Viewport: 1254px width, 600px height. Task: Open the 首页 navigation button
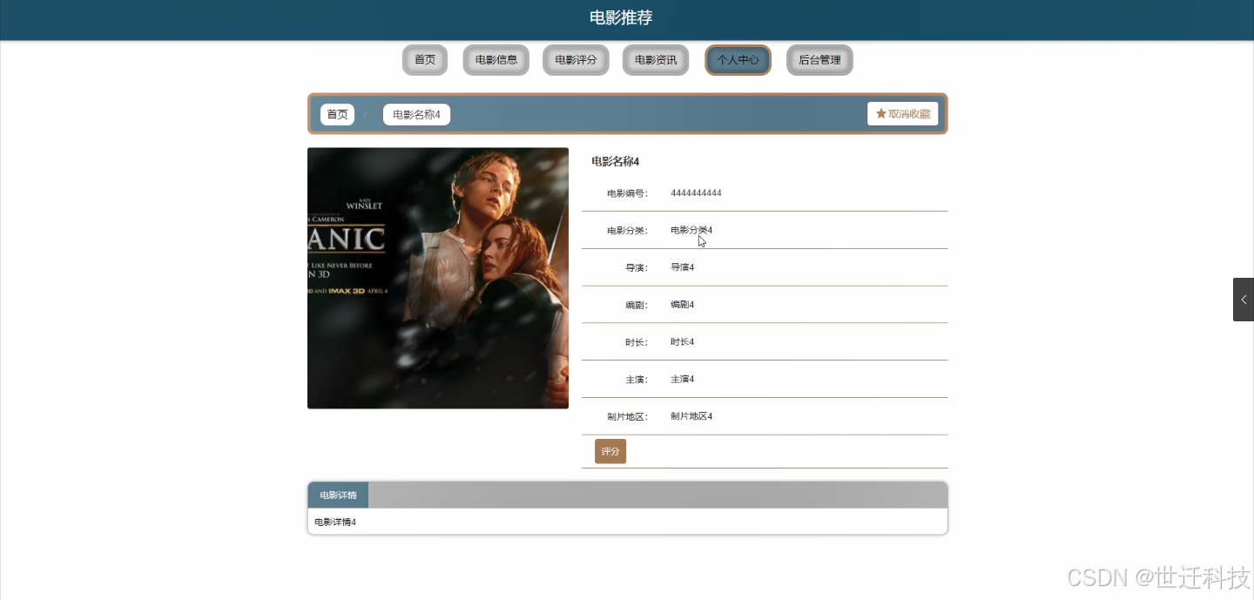[x=424, y=59]
